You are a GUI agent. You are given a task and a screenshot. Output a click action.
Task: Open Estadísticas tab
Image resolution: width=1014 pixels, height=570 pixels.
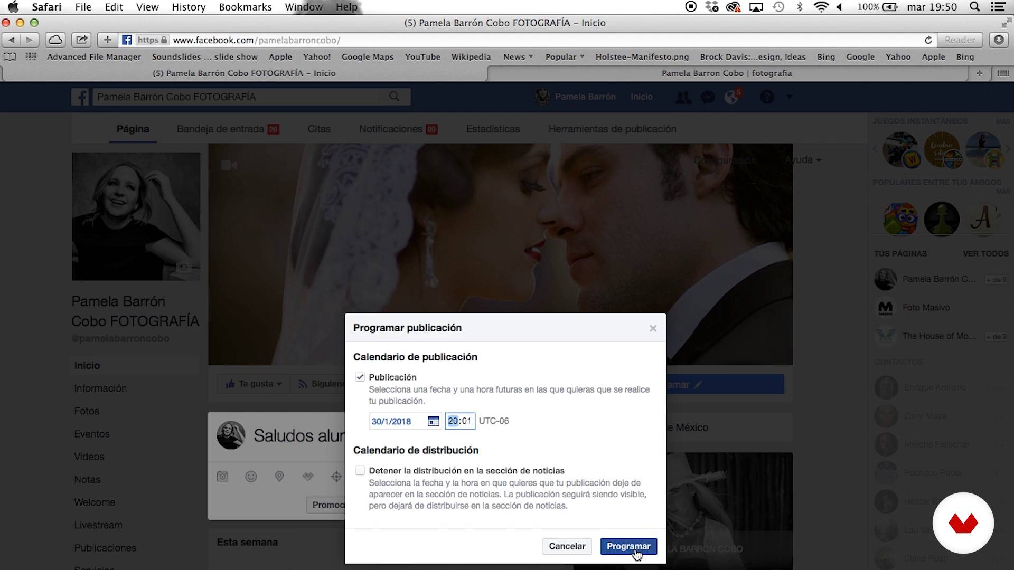493,129
